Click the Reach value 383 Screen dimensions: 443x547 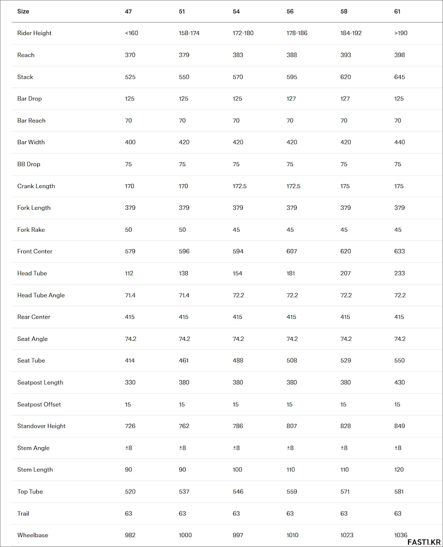238,55
